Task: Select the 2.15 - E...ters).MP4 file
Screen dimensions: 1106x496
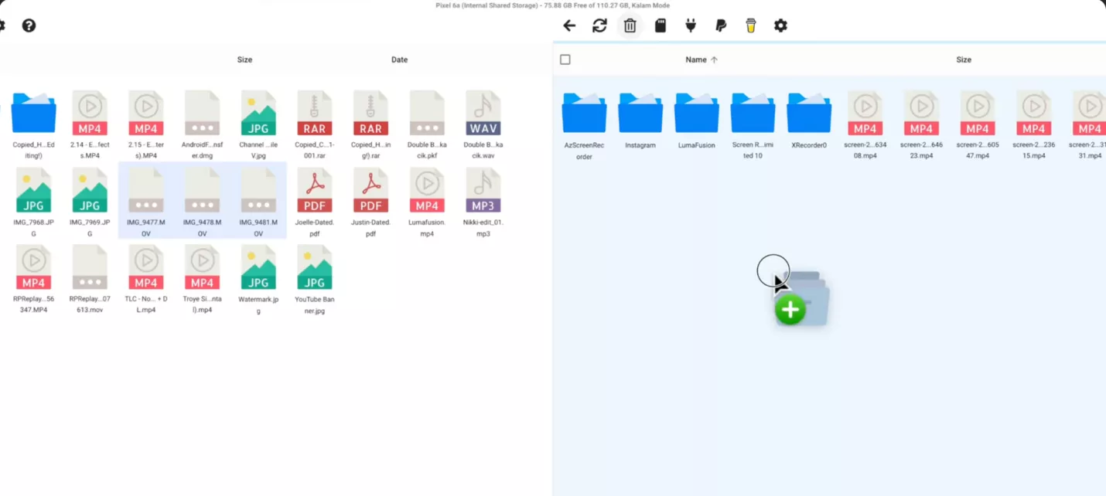Action: click(146, 126)
